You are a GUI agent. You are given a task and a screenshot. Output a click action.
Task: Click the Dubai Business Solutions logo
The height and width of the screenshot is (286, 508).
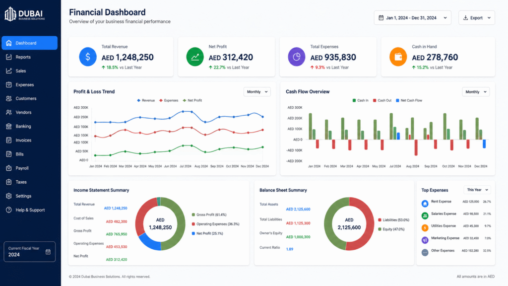25,14
